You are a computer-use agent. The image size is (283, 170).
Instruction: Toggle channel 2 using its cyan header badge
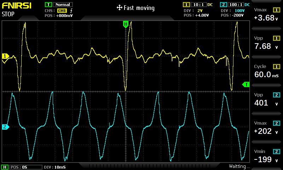click(223, 5)
